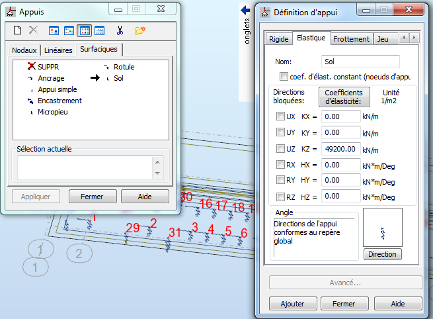Viewport: 433px width, 319px height.
Task: Open the Frottement tab
Action: click(351, 39)
